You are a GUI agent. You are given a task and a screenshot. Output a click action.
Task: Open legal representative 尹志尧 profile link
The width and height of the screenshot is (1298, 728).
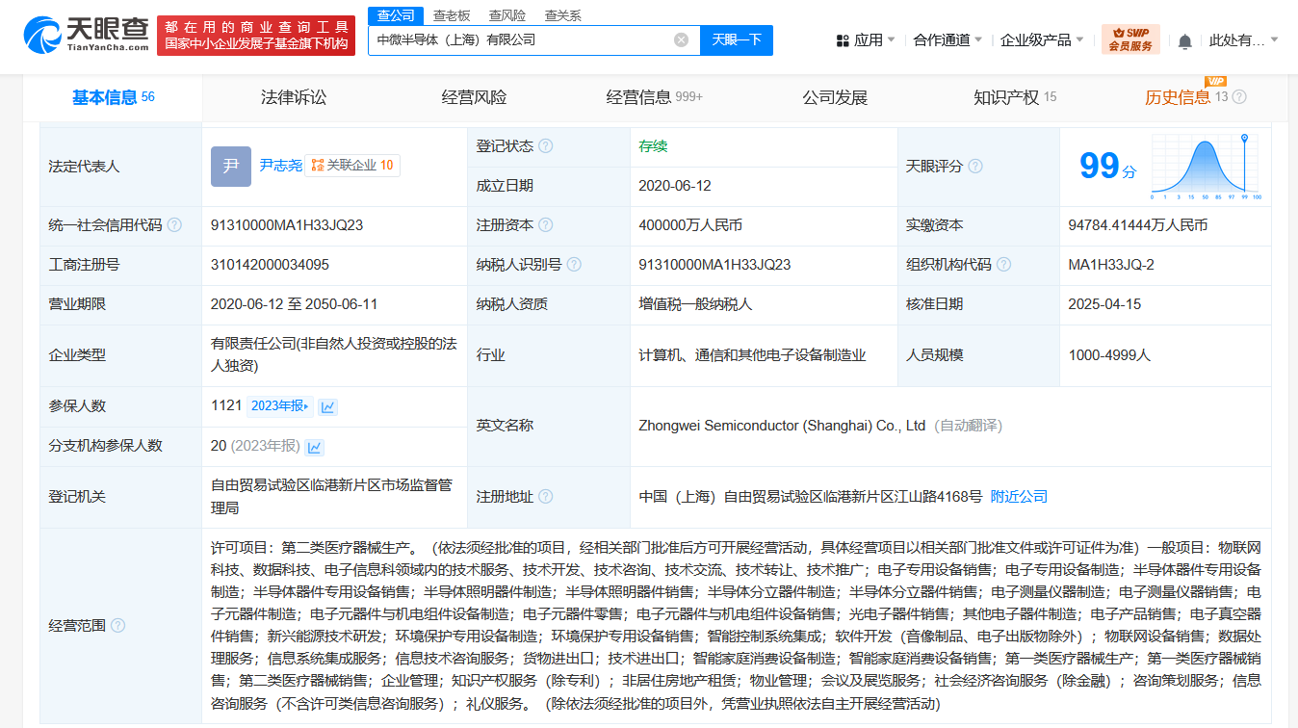point(281,166)
